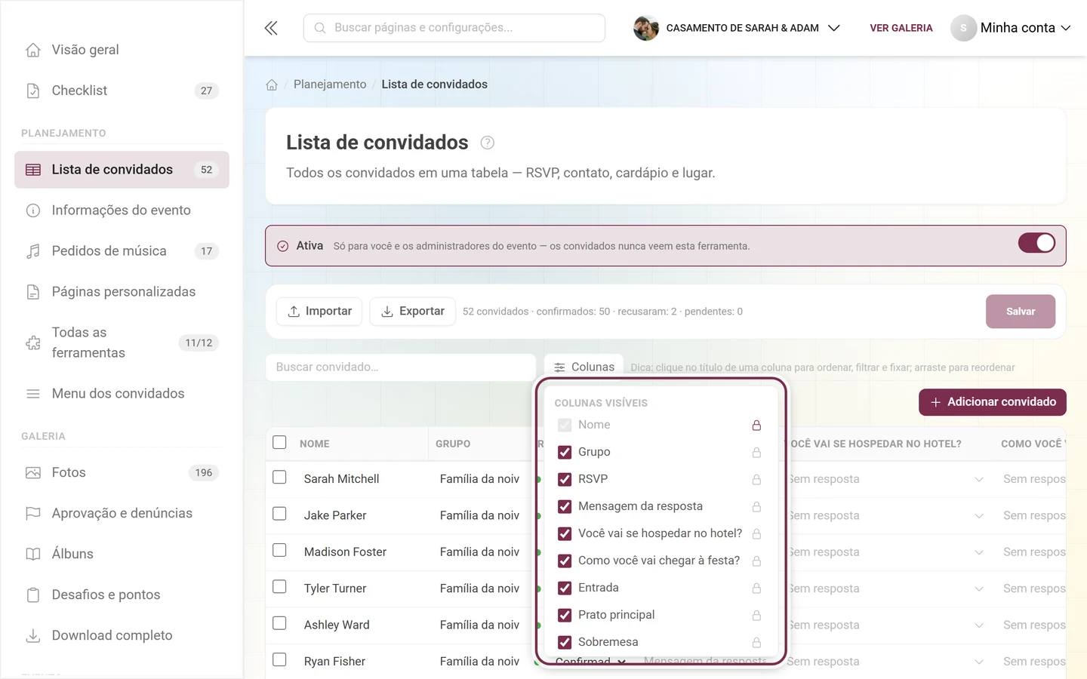The width and height of the screenshot is (1087, 679).
Task: Click the wedding avatar photo in the header
Action: click(x=646, y=28)
